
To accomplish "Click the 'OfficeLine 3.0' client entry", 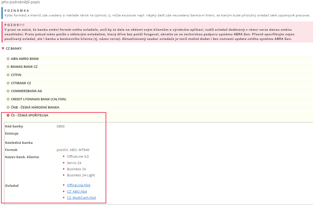I will click(x=78, y=156).
